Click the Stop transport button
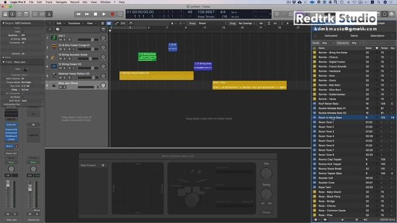 coord(96,14)
